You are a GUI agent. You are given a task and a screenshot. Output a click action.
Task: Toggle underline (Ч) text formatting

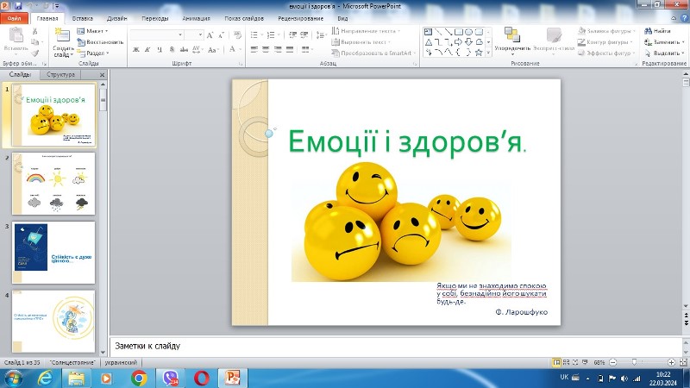point(160,50)
